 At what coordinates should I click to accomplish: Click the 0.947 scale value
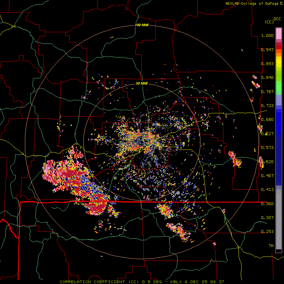click(x=267, y=50)
